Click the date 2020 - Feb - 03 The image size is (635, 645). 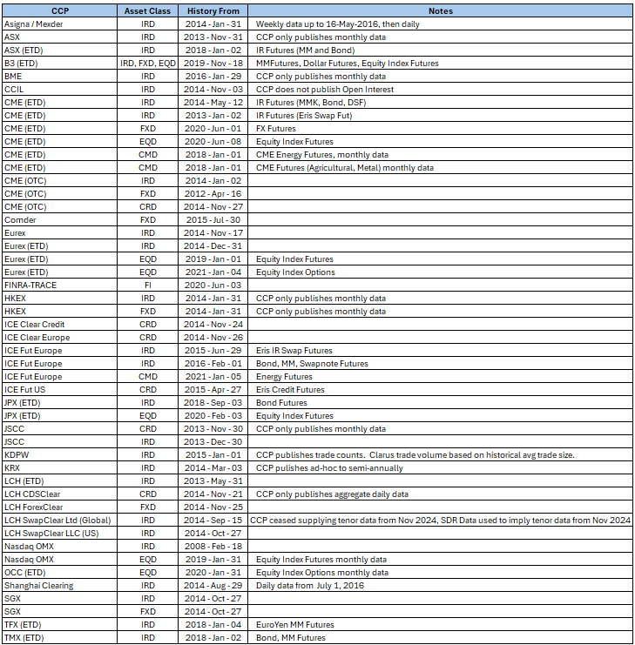(213, 416)
